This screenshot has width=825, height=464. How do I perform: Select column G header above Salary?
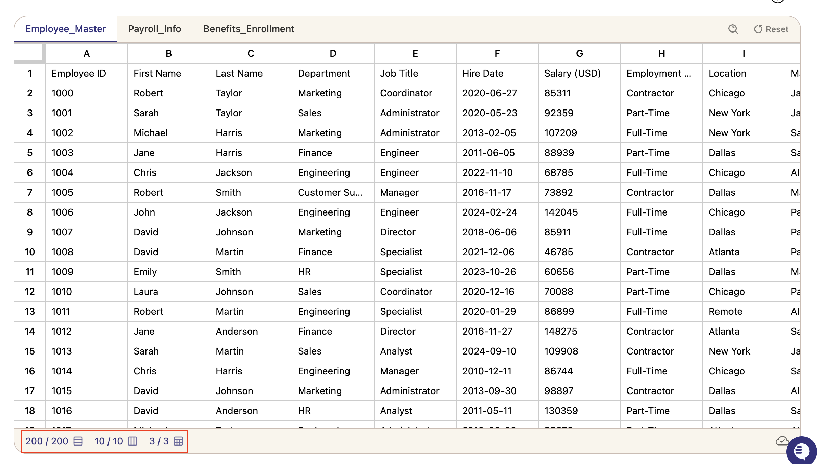[x=579, y=53]
